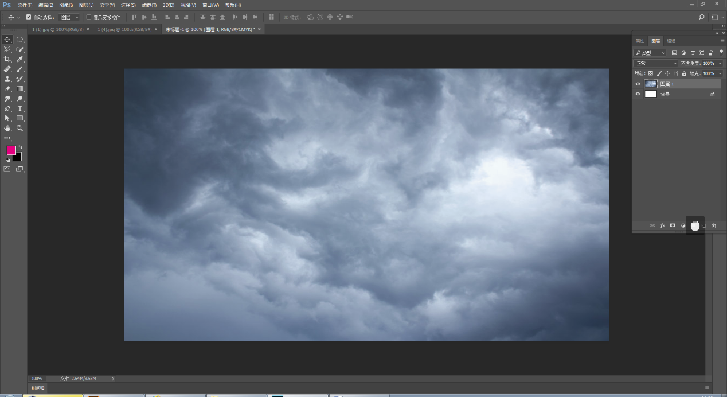
Task: Select the 背景 layer thumbnail
Action: tap(651, 94)
